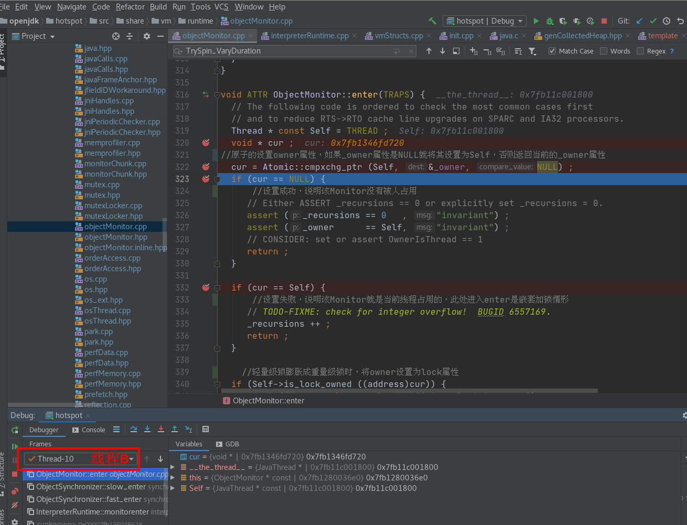687x525 pixels.
Task: Show Git history clock icon
Action: pyautogui.click(x=667, y=21)
